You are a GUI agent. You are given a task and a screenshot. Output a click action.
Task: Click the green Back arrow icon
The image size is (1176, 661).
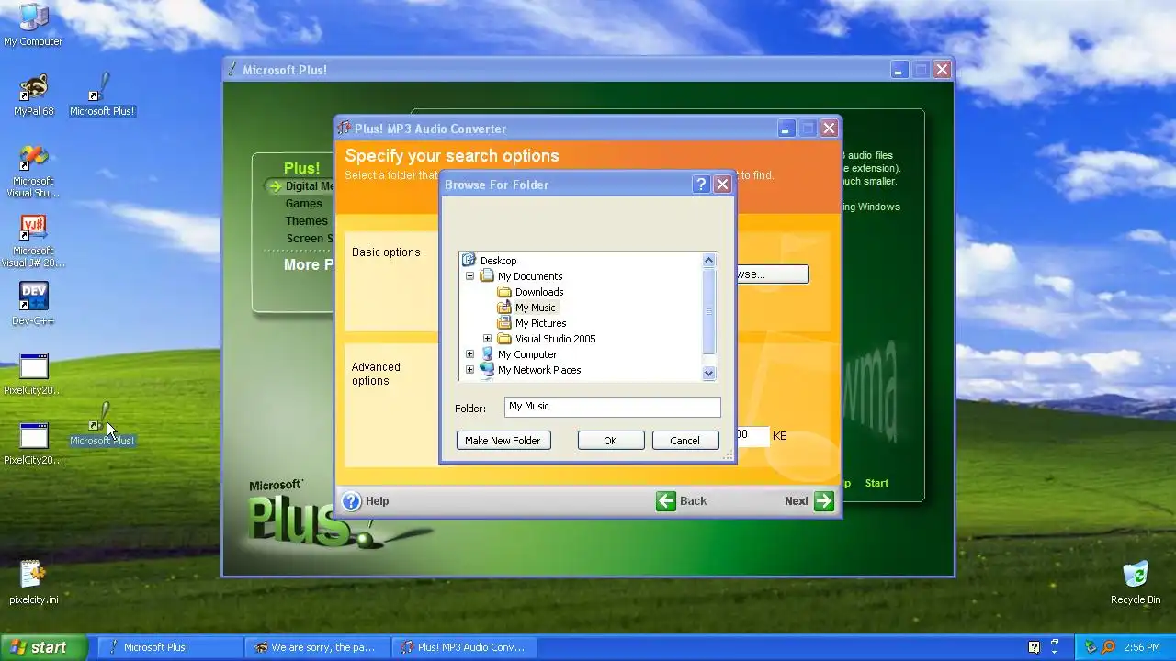pos(666,501)
